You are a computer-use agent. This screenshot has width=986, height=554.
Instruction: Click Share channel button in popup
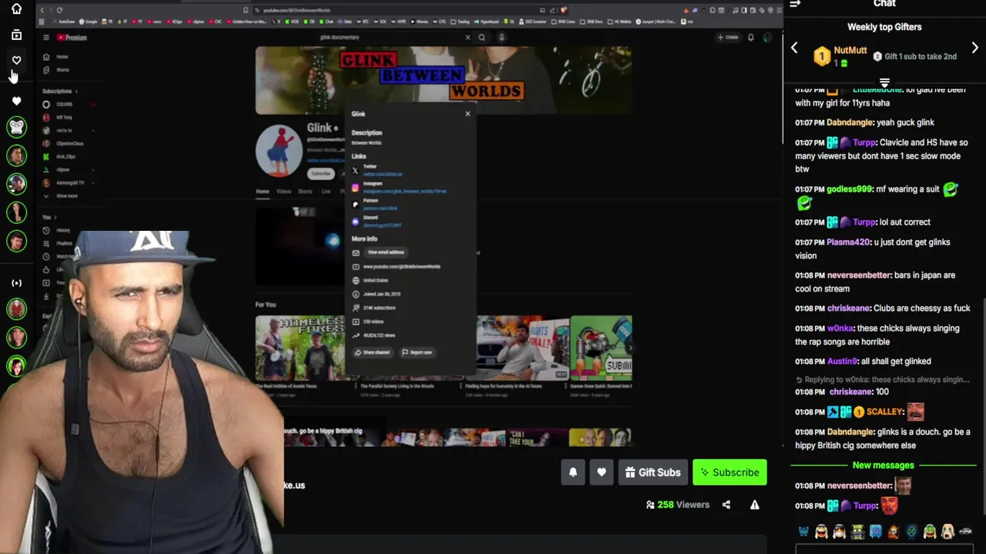click(x=372, y=352)
